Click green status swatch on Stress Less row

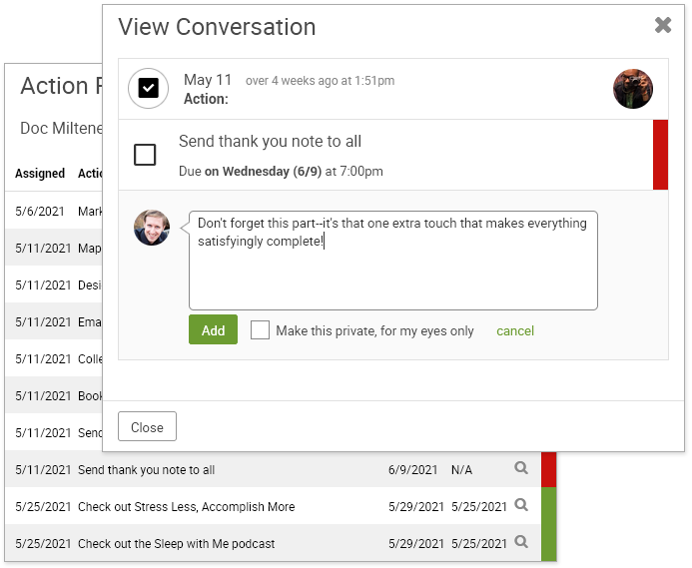(x=548, y=506)
